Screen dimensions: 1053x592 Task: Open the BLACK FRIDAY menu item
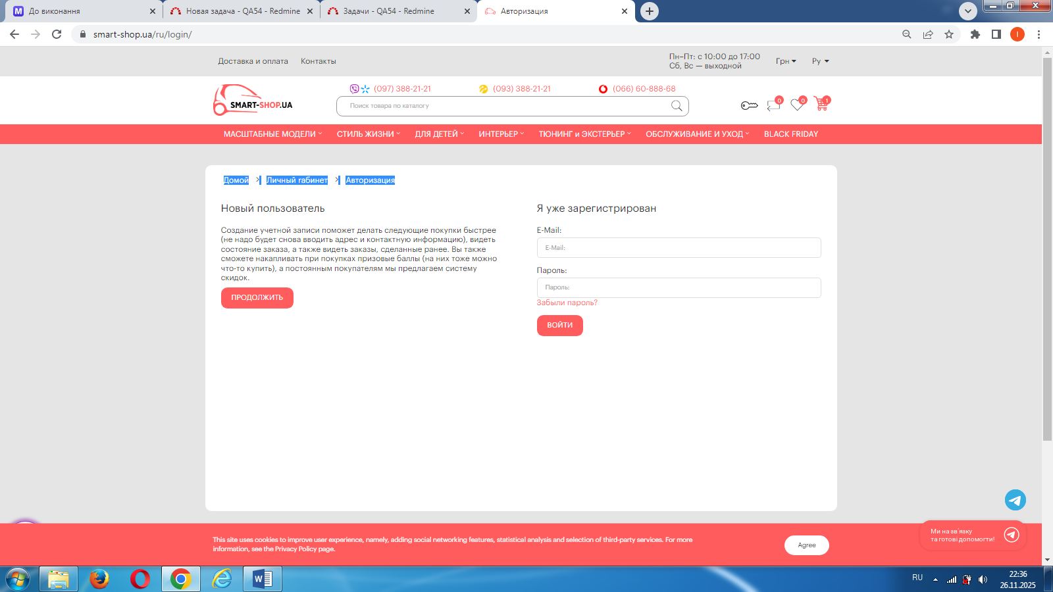[790, 134]
